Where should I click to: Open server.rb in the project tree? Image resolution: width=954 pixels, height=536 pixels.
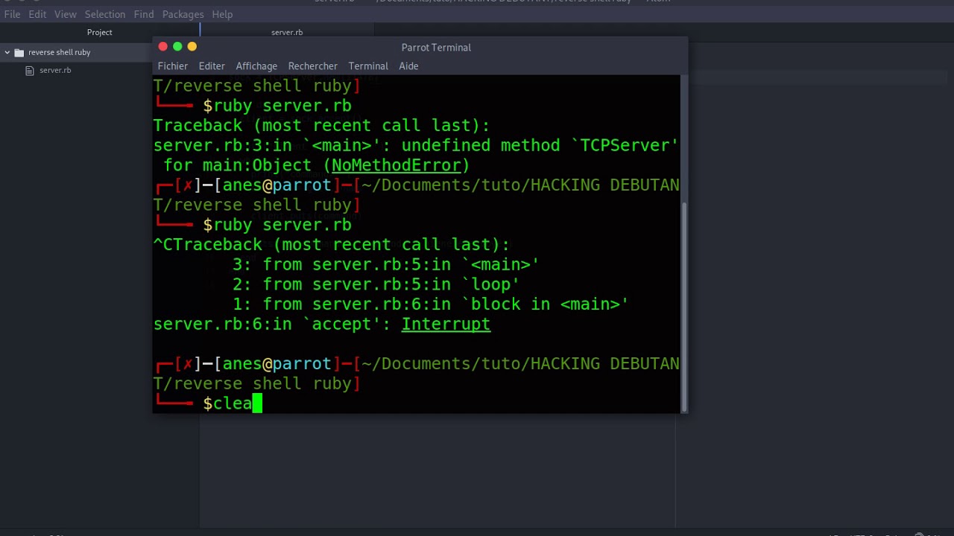point(55,70)
